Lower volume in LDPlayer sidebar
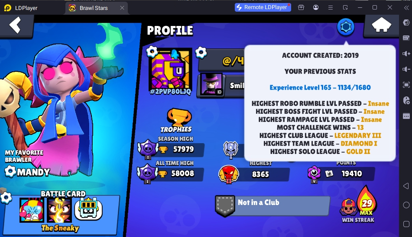 pyautogui.click(x=406, y=69)
